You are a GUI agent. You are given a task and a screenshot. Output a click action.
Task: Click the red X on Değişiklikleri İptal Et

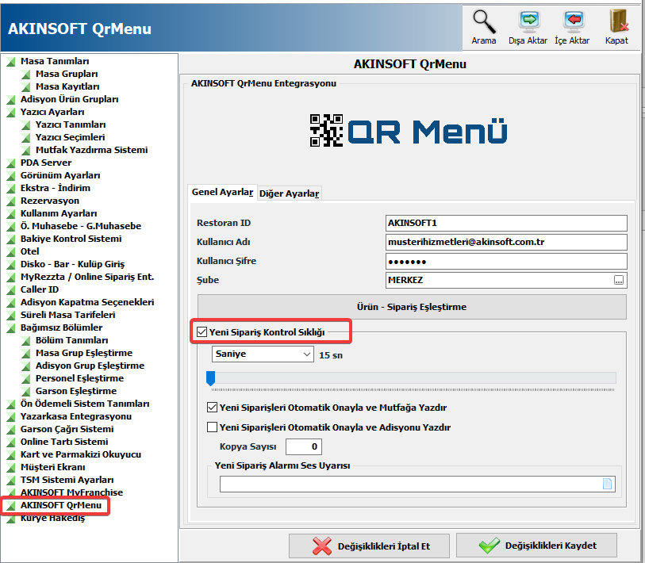coord(321,546)
